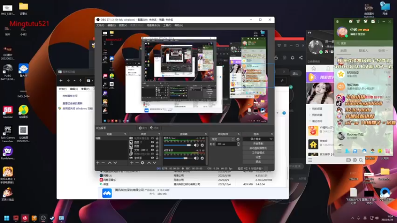Click the share icon in the red window
Viewport: 397px width, 223px height.
click(301, 57)
